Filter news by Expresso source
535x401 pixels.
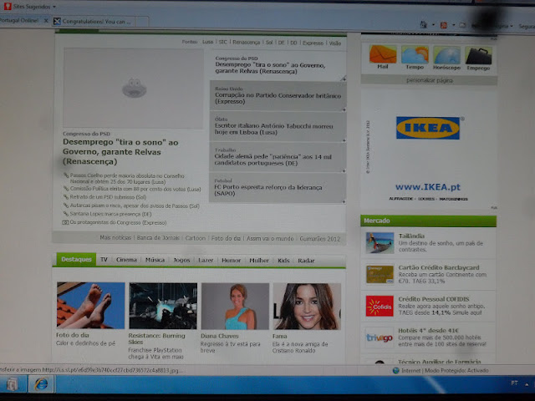tap(313, 43)
